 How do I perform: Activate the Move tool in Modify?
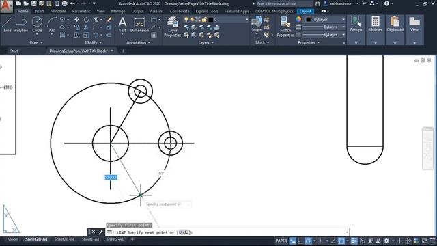(76, 20)
